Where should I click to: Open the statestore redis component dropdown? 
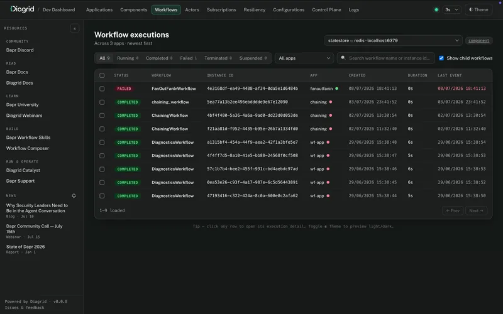click(393, 40)
